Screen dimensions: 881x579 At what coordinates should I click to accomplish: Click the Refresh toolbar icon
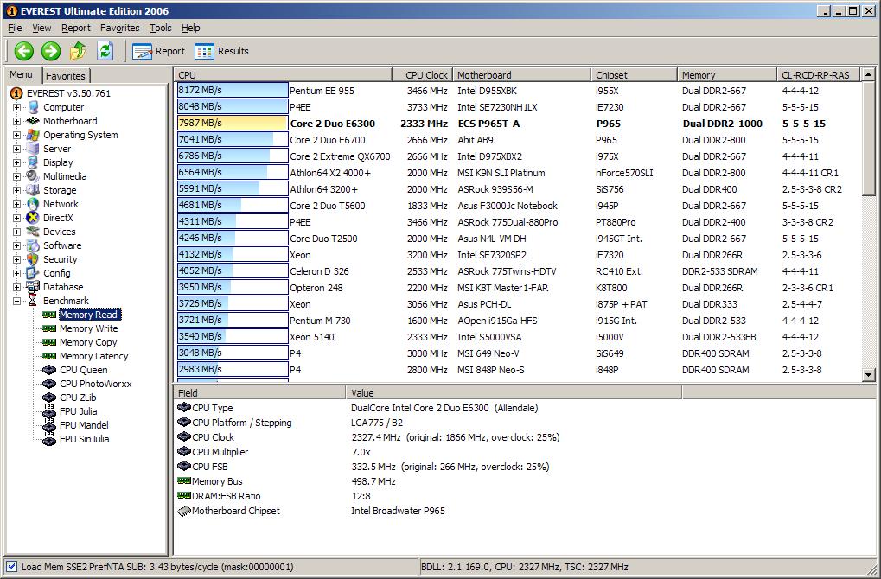105,51
